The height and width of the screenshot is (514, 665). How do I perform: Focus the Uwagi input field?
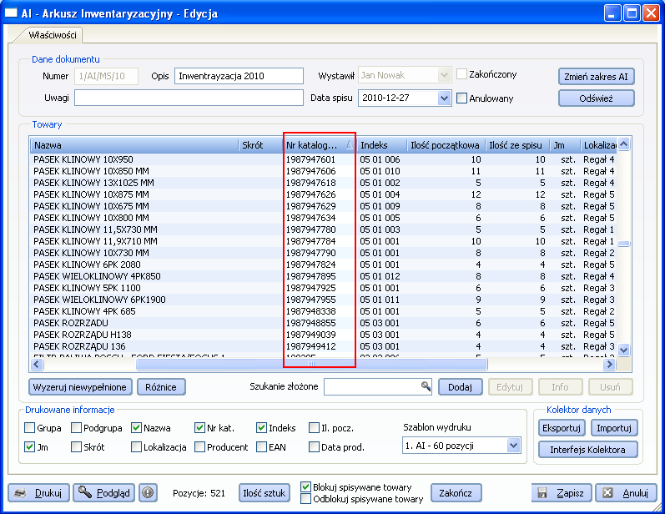(189, 98)
